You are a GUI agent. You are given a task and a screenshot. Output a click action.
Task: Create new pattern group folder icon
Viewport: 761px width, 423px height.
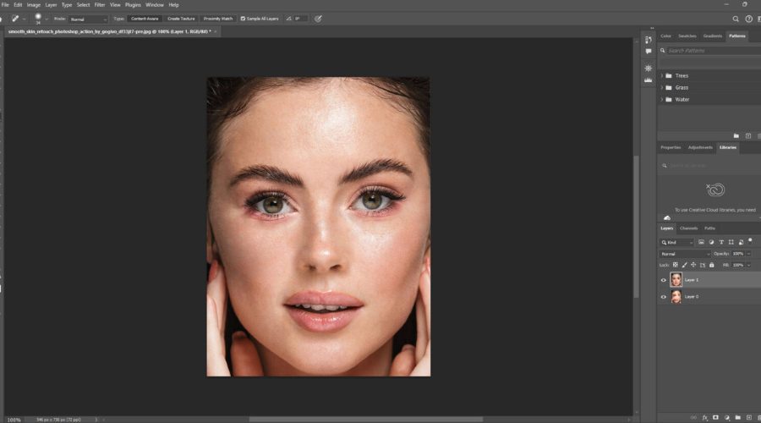(736, 136)
